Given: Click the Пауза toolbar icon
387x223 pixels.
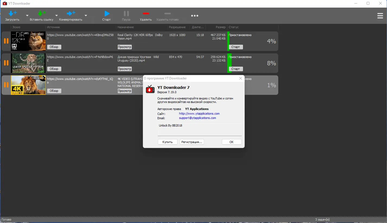Looking at the screenshot, I should pos(126,14).
